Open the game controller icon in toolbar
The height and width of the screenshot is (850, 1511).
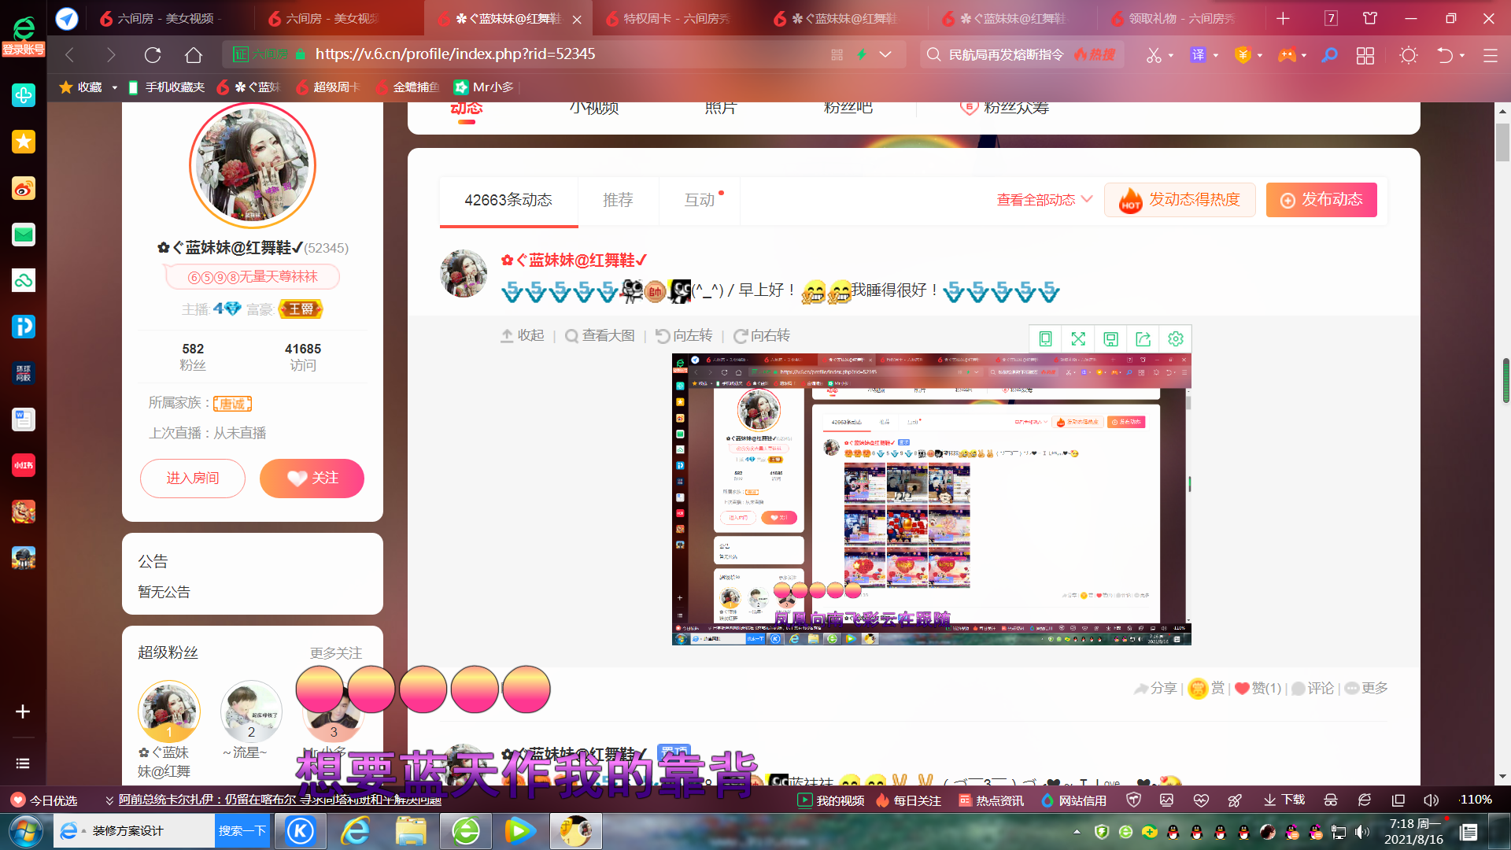pos(1287,55)
